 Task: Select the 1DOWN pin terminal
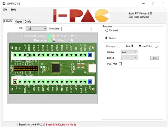click(x=71, y=55)
